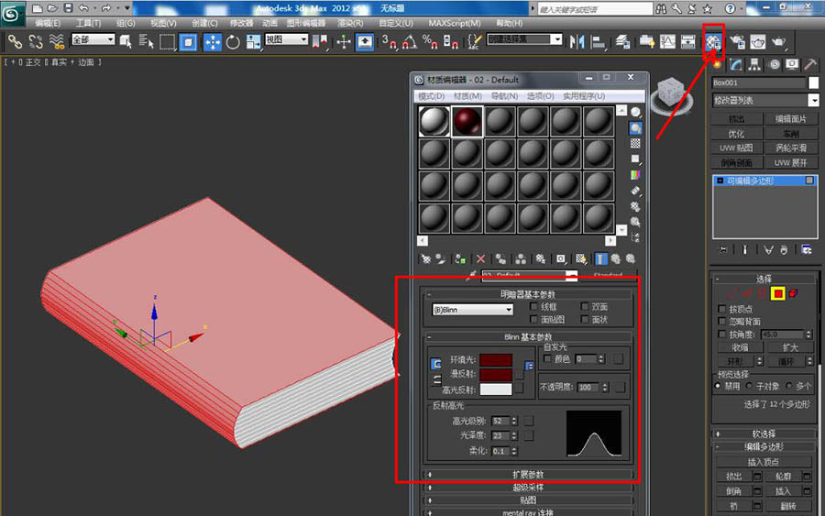Toggle Show Shaded Material in Viewport icon

[x=580, y=258]
